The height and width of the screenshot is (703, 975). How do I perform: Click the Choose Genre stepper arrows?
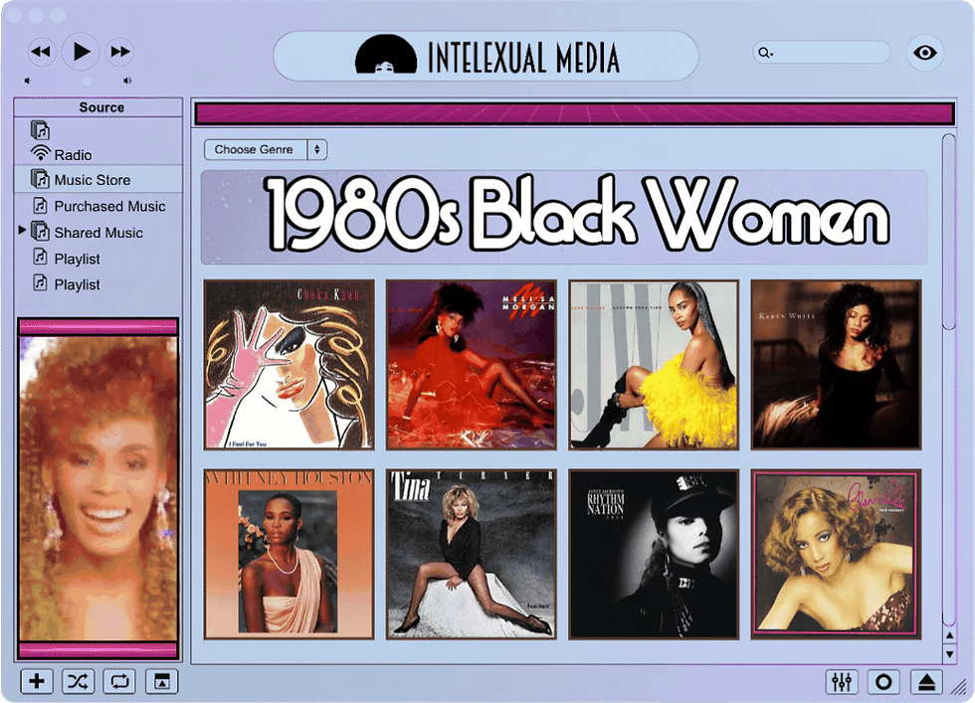pos(317,149)
